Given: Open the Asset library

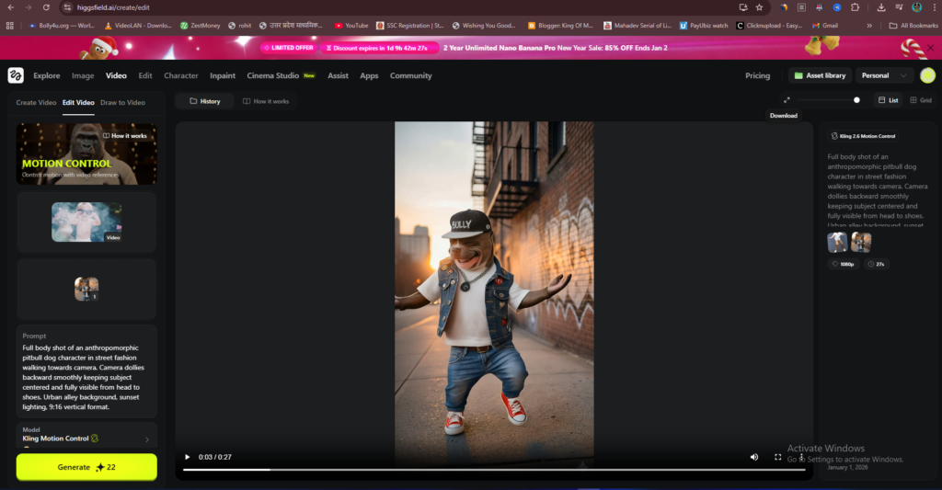Looking at the screenshot, I should coord(819,75).
